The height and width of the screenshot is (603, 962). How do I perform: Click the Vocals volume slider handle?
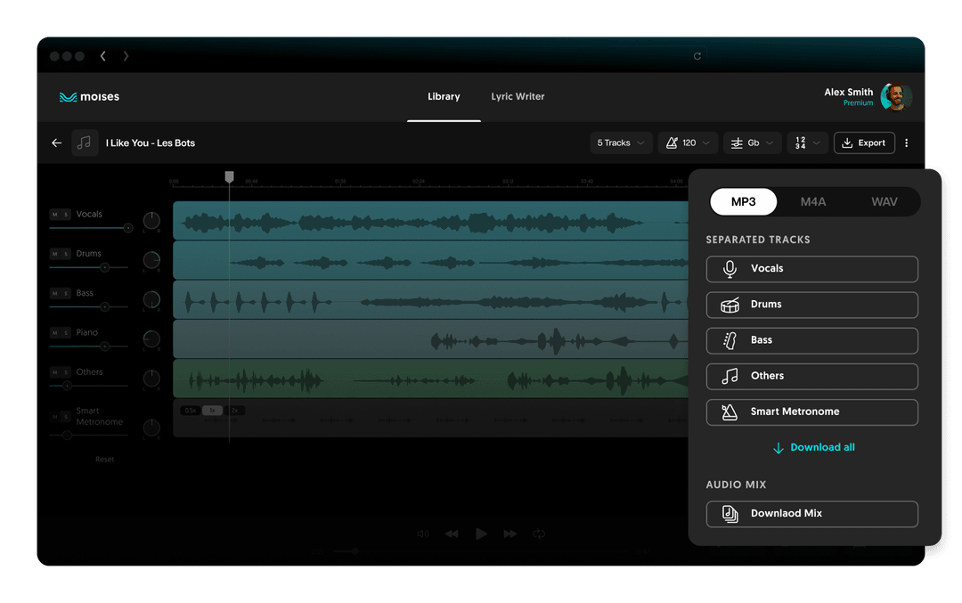(127, 228)
